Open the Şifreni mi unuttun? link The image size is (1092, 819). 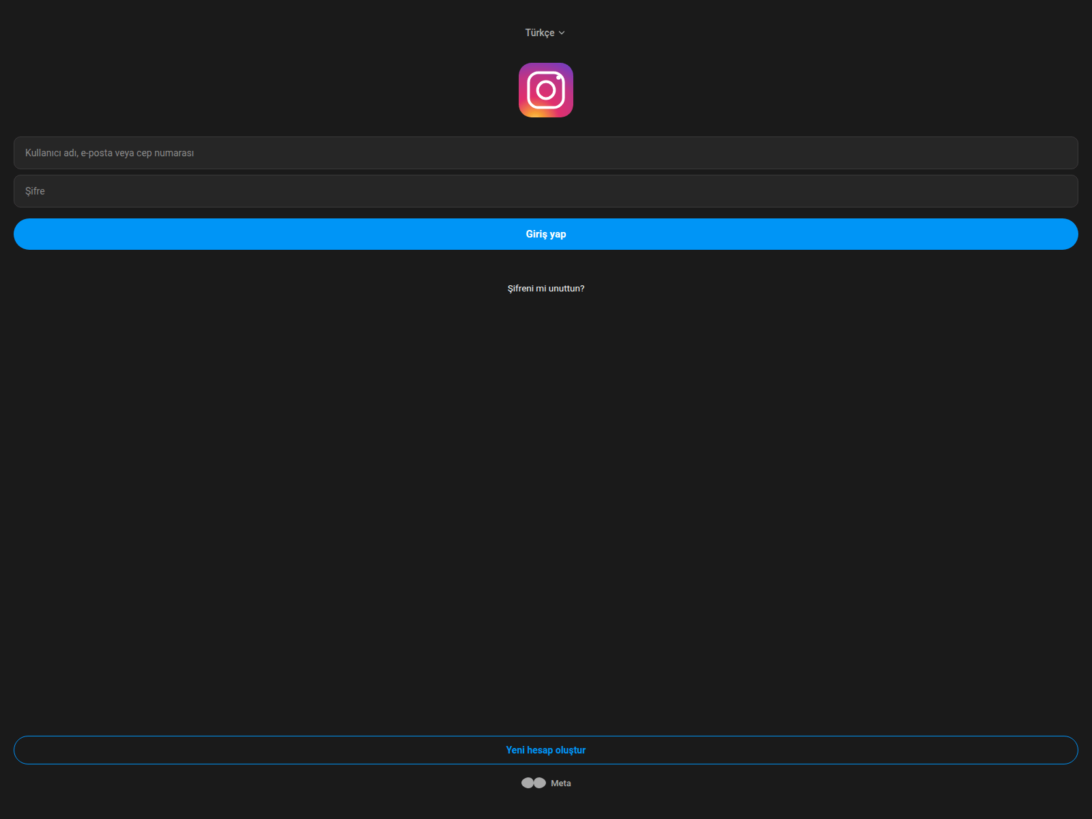[x=546, y=289]
